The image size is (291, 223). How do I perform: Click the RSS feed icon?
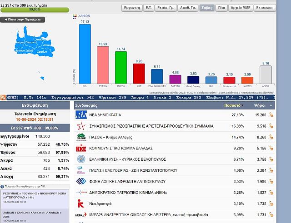click(x=3, y=97)
